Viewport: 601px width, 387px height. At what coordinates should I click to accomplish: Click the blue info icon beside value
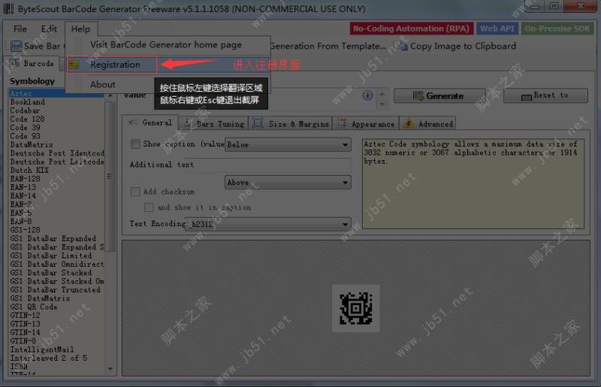(x=367, y=95)
